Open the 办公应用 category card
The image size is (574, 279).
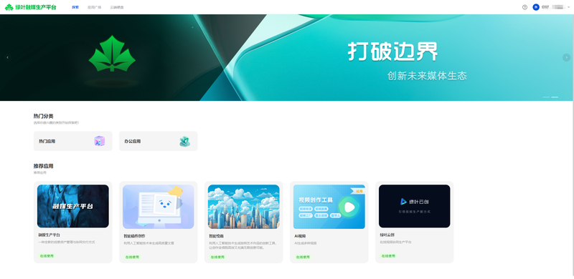click(158, 141)
